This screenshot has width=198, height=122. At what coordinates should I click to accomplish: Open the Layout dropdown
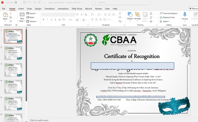pos(31,13)
